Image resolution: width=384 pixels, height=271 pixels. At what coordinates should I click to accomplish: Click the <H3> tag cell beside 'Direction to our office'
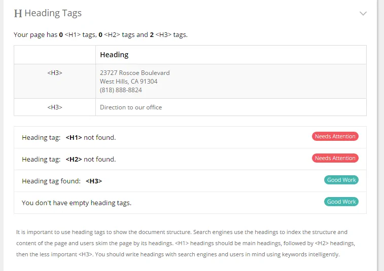coord(55,107)
